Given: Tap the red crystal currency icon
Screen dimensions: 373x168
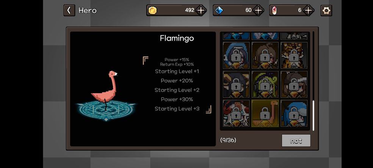Looking at the screenshot, I should 274,11.
